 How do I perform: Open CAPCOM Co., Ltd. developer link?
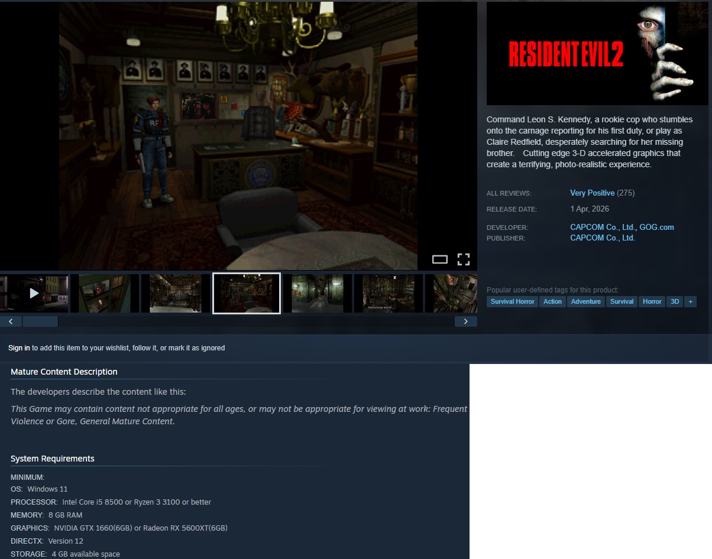(x=603, y=227)
